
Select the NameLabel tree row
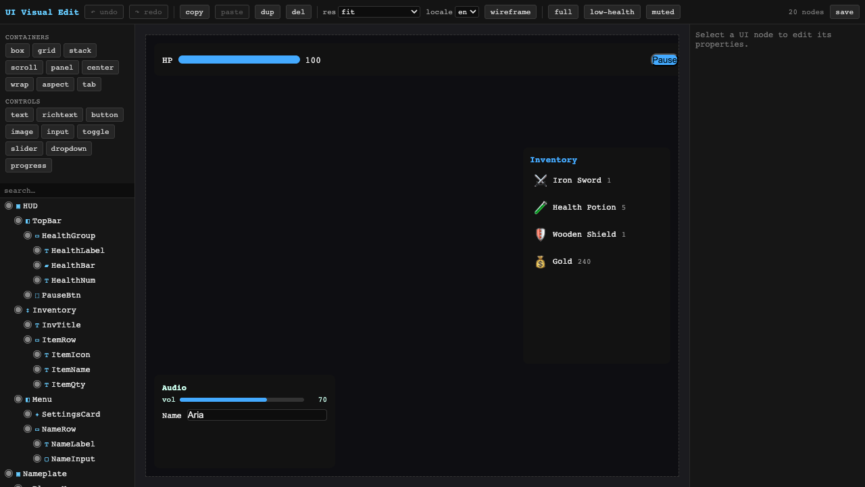pos(68,444)
